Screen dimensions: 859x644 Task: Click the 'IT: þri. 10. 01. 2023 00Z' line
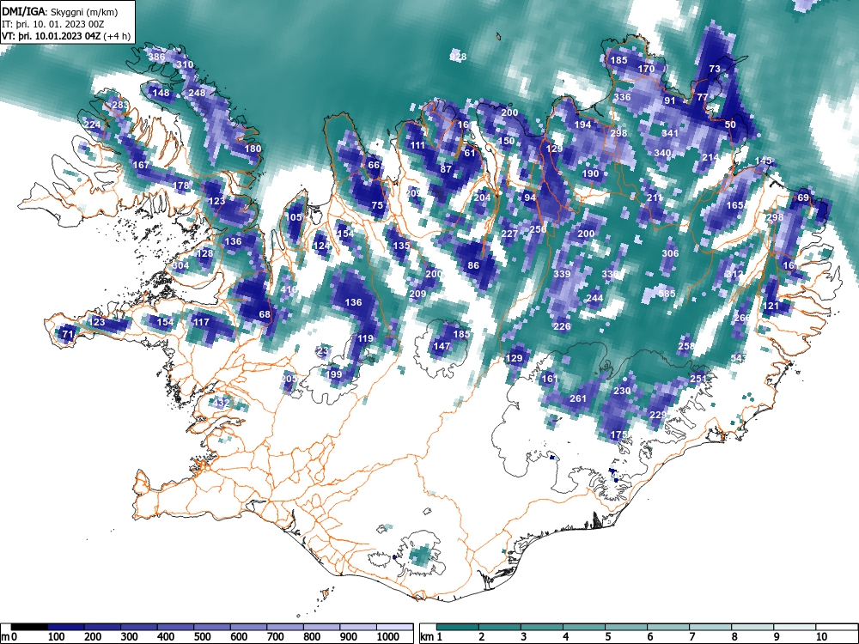coord(53,24)
